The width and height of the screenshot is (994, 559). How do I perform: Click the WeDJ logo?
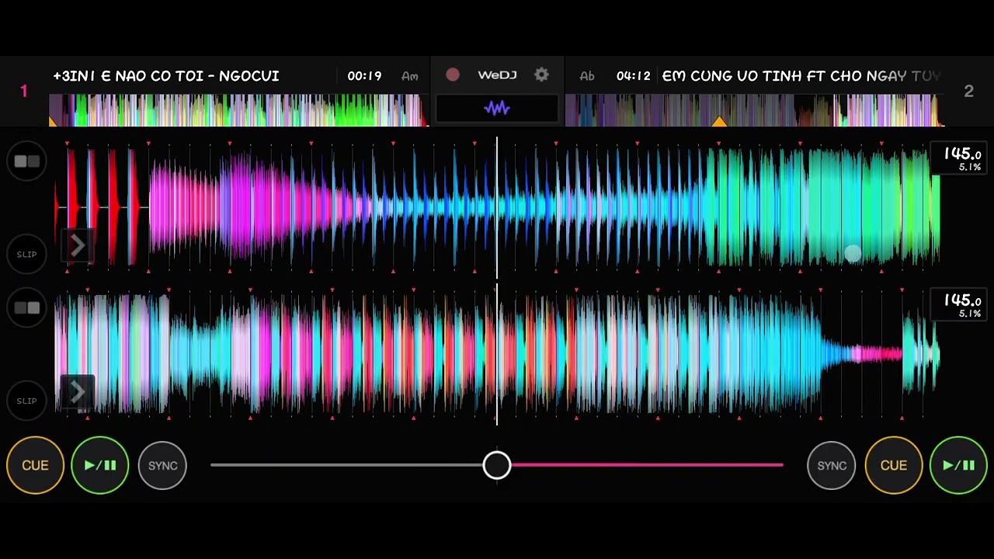[x=497, y=75]
